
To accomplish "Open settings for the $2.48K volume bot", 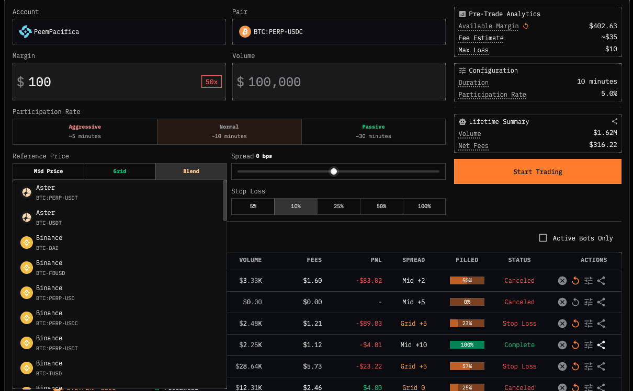I will coord(588,324).
